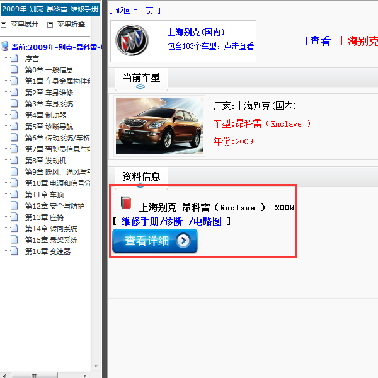Click page icon of 第0章 一般信息
Screen dimensions: 378x378
click(x=14, y=69)
